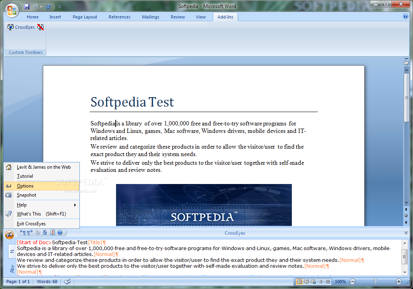
Task: Select the Add-Ins tab
Action: pos(225,17)
